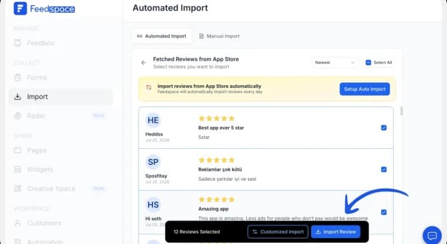
Task: Select Import in the sidebar
Action: pos(61,96)
